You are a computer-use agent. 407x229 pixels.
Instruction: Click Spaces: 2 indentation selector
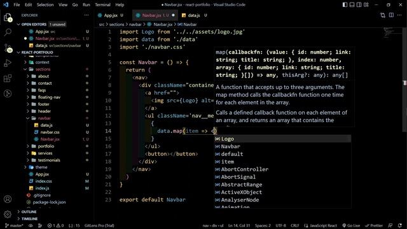[263, 226]
